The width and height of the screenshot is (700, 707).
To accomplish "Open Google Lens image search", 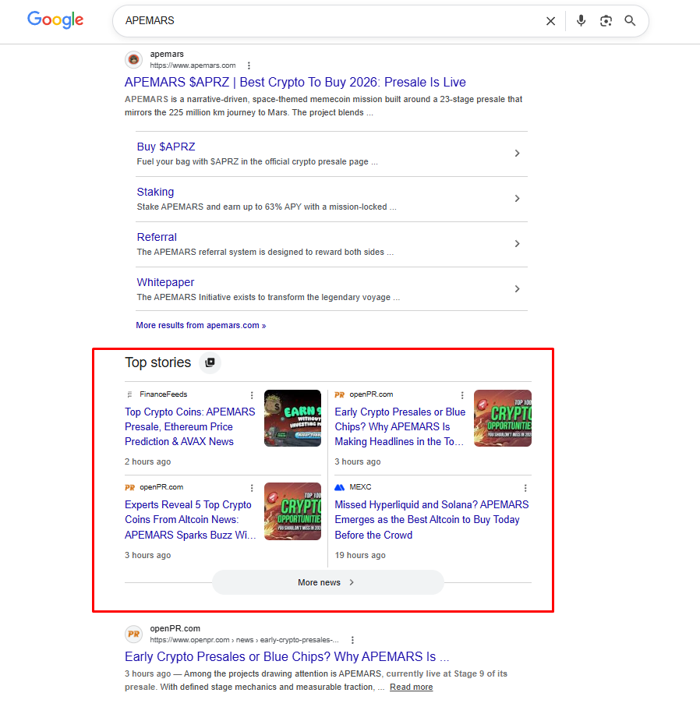I will point(606,21).
